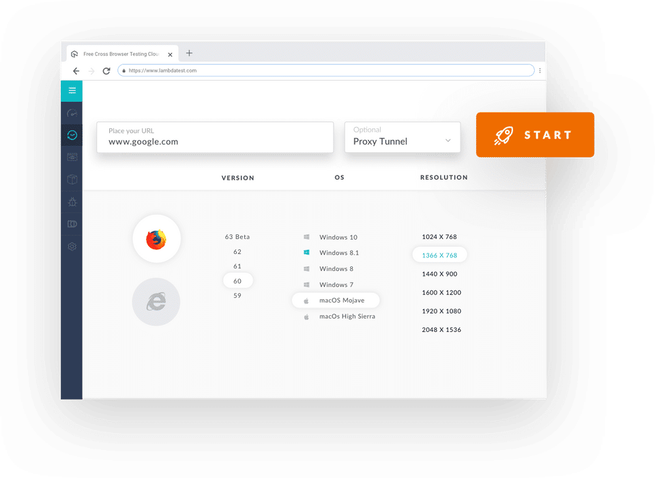Choose version 61
655x478 pixels.
coord(237,266)
